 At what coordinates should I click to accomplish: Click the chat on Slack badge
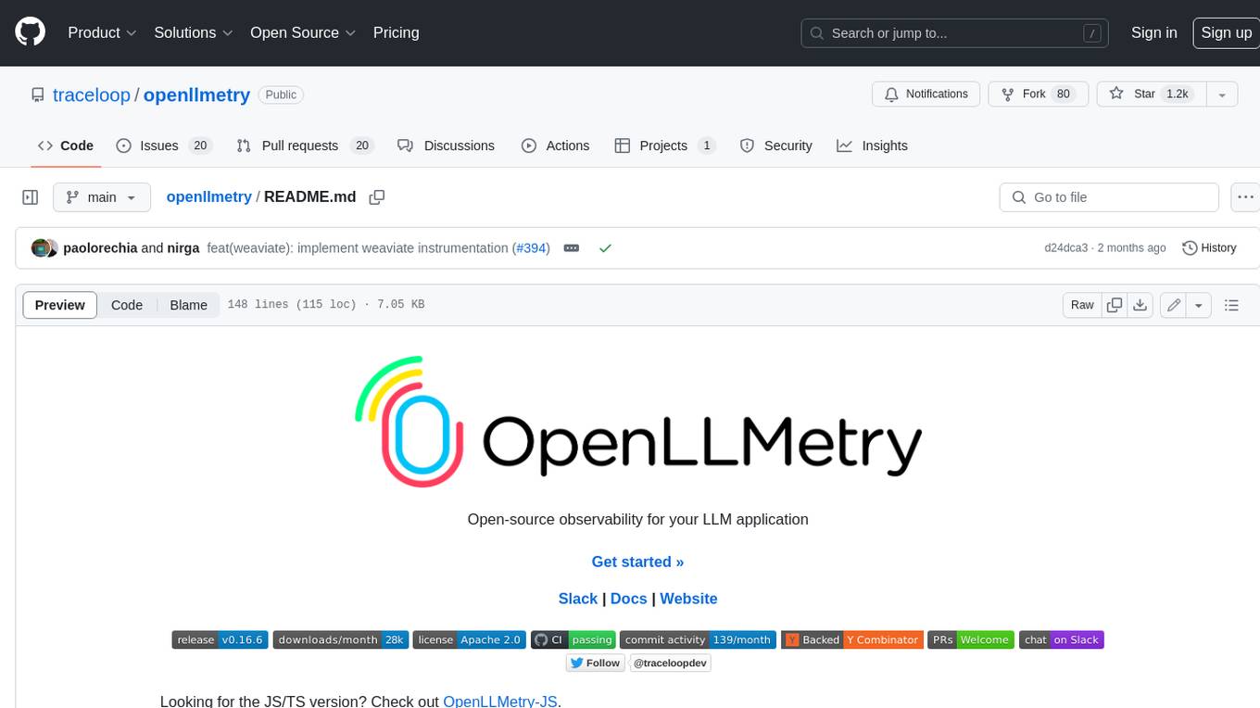tap(1061, 639)
